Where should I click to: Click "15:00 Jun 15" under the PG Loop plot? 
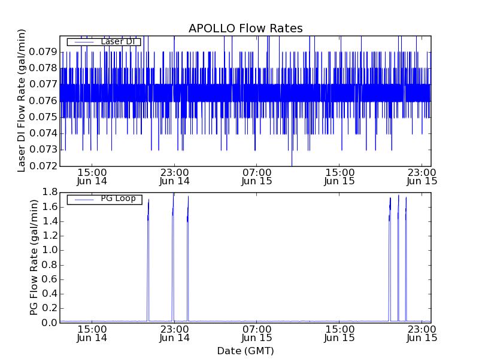339,334
